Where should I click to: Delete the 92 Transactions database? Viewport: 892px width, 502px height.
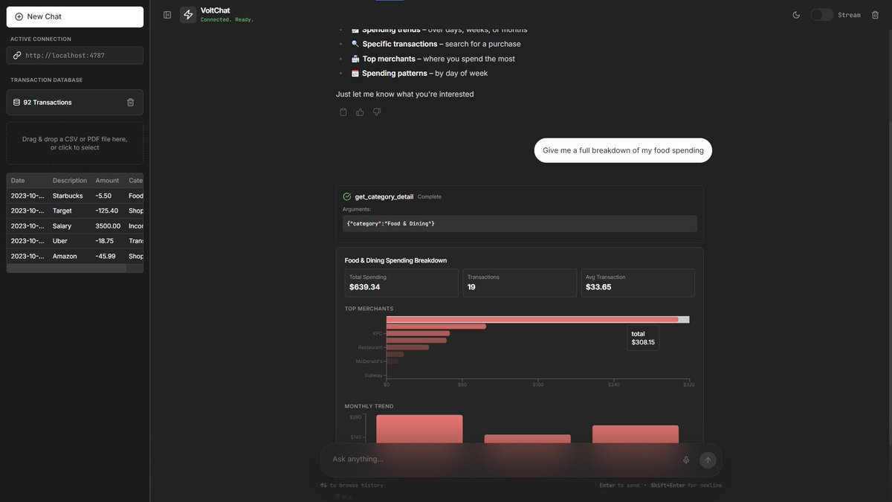coord(131,103)
